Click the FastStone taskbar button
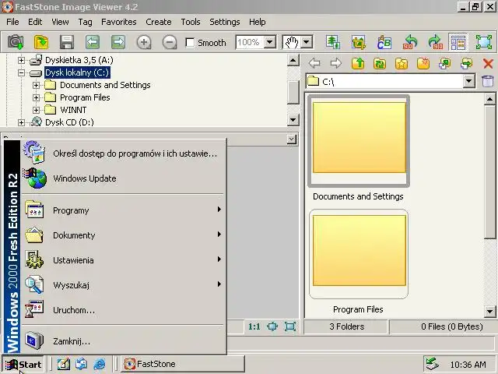Image resolution: width=498 pixels, height=374 pixels. click(182, 364)
